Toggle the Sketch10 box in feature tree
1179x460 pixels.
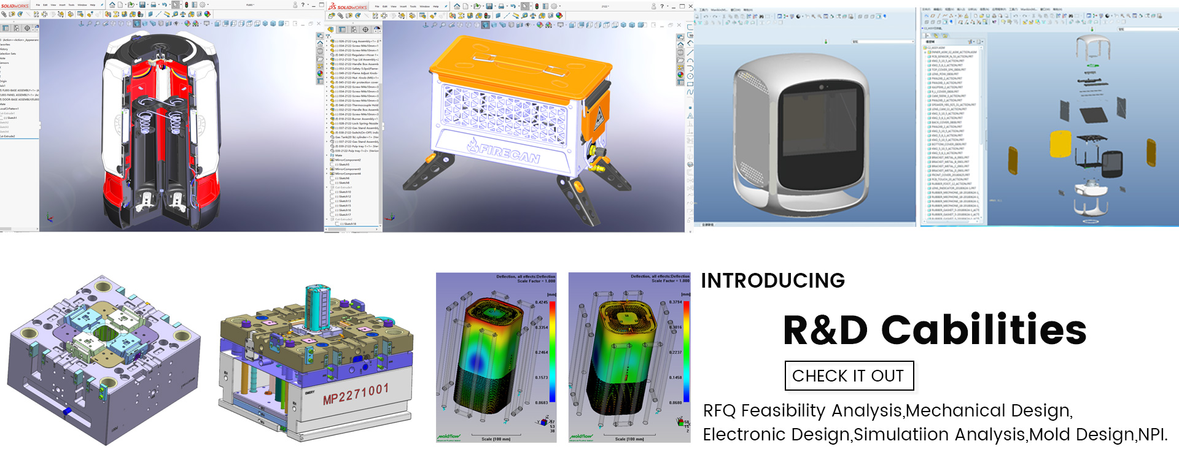tap(333, 192)
